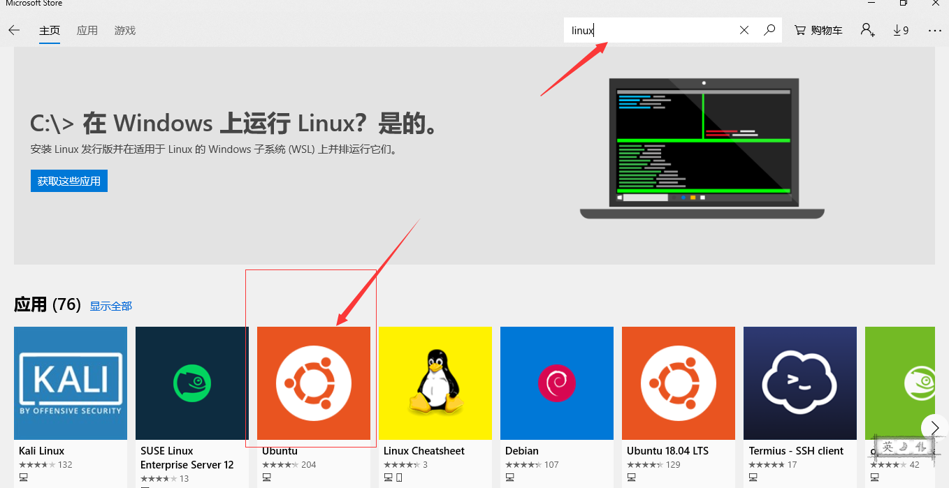Screen dimensions: 949x488
Task: Open the Termius - SSH client tile
Action: pos(799,383)
